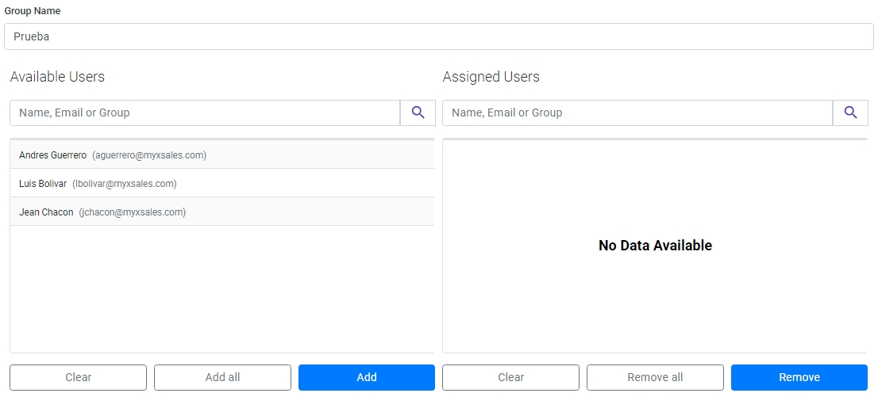Click the jchacon@myxsales.com email text
Viewport: 878px width, 393px height.
pos(132,212)
